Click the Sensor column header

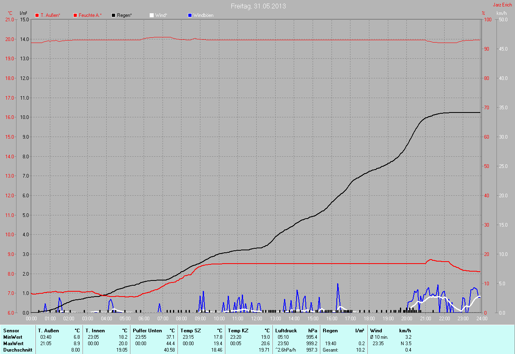(11, 330)
